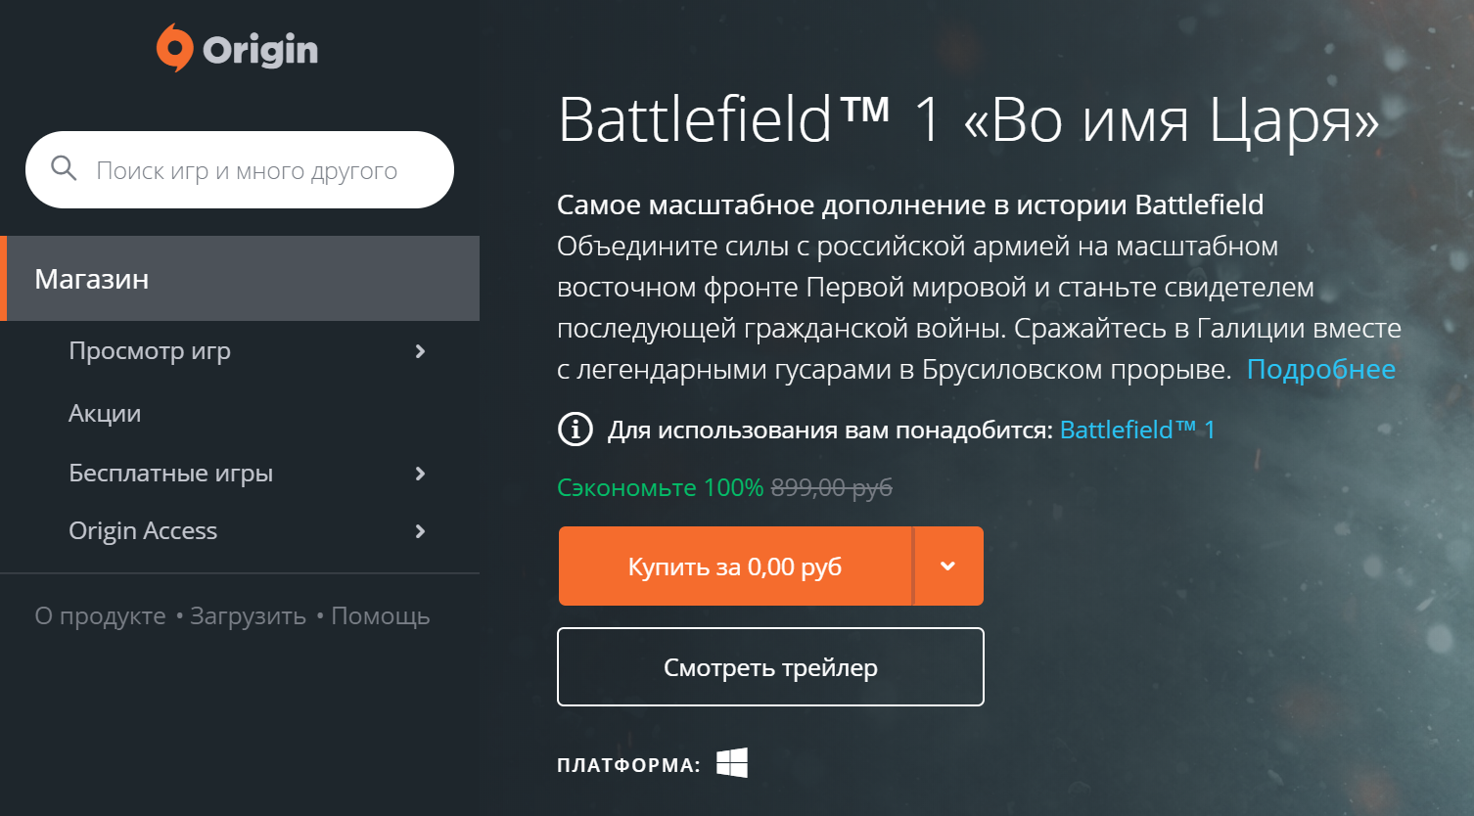Expand Бесплатные игры submenu arrow
Screen dimensions: 1474x816
click(420, 474)
